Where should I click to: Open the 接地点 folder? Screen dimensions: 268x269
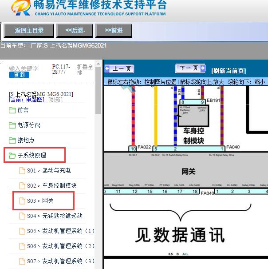point(26,141)
